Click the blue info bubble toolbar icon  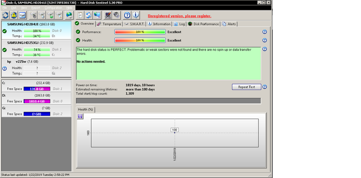pyautogui.click(x=136, y=15)
